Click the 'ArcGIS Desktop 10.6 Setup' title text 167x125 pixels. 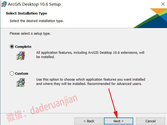coord(34,4)
